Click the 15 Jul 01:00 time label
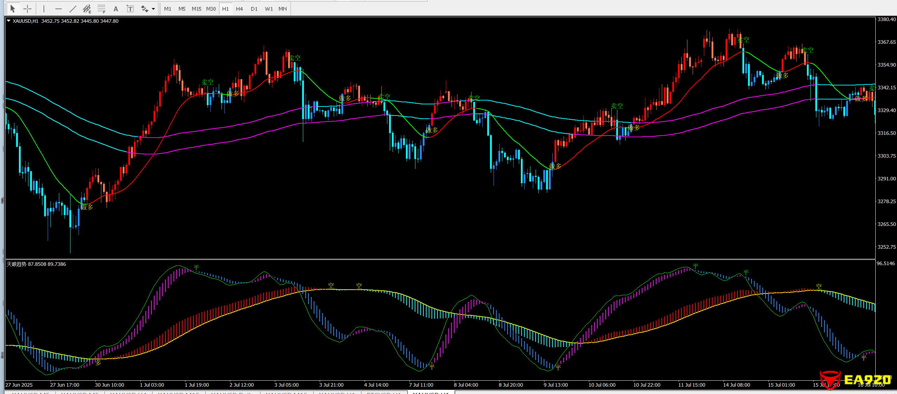897x394 pixels. pyautogui.click(x=782, y=385)
